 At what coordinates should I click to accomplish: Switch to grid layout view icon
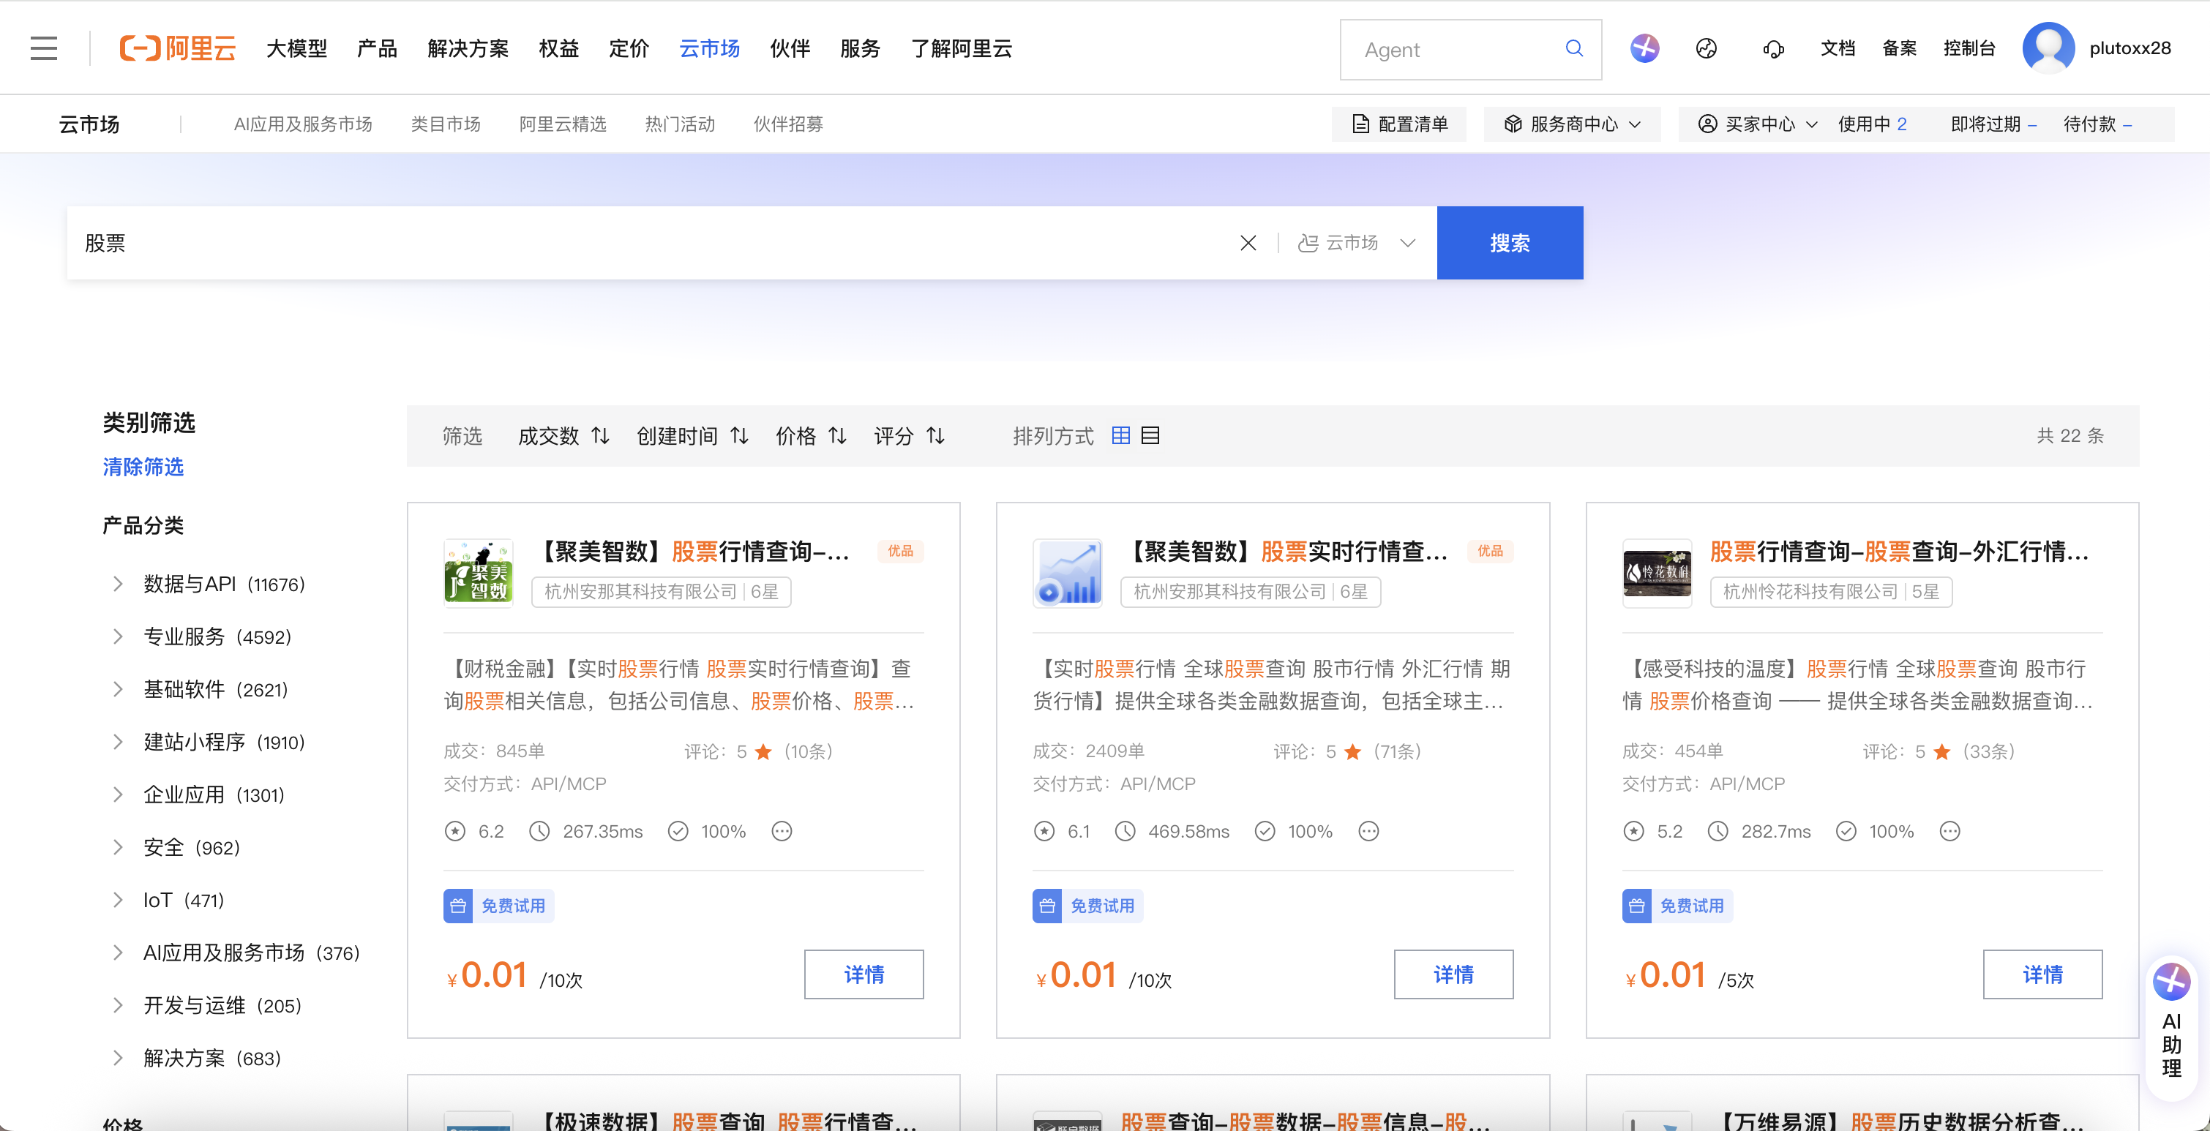[x=1120, y=435]
